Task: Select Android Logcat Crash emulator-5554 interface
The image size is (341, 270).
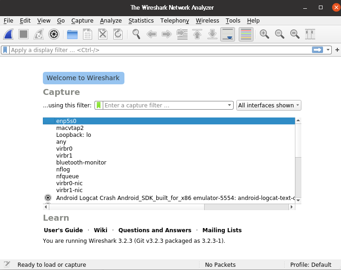Action: pos(169,198)
